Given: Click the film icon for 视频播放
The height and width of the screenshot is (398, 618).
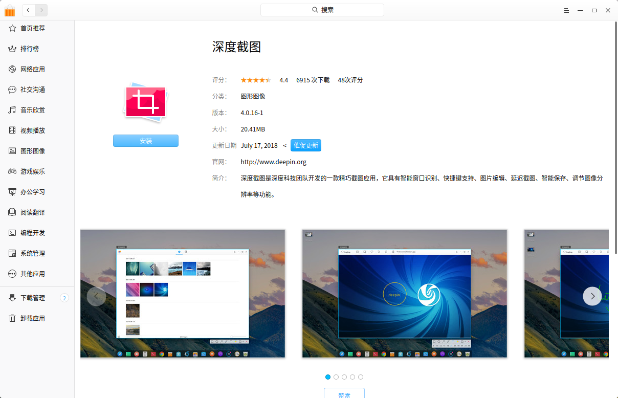Looking at the screenshot, I should (12, 130).
